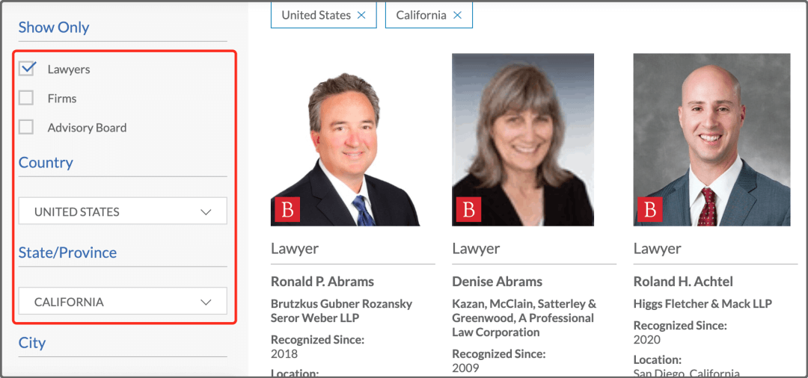This screenshot has height=378, width=808.
Task: Click the chevron arrow in CALIFORNIA dropdown
Action: (206, 302)
